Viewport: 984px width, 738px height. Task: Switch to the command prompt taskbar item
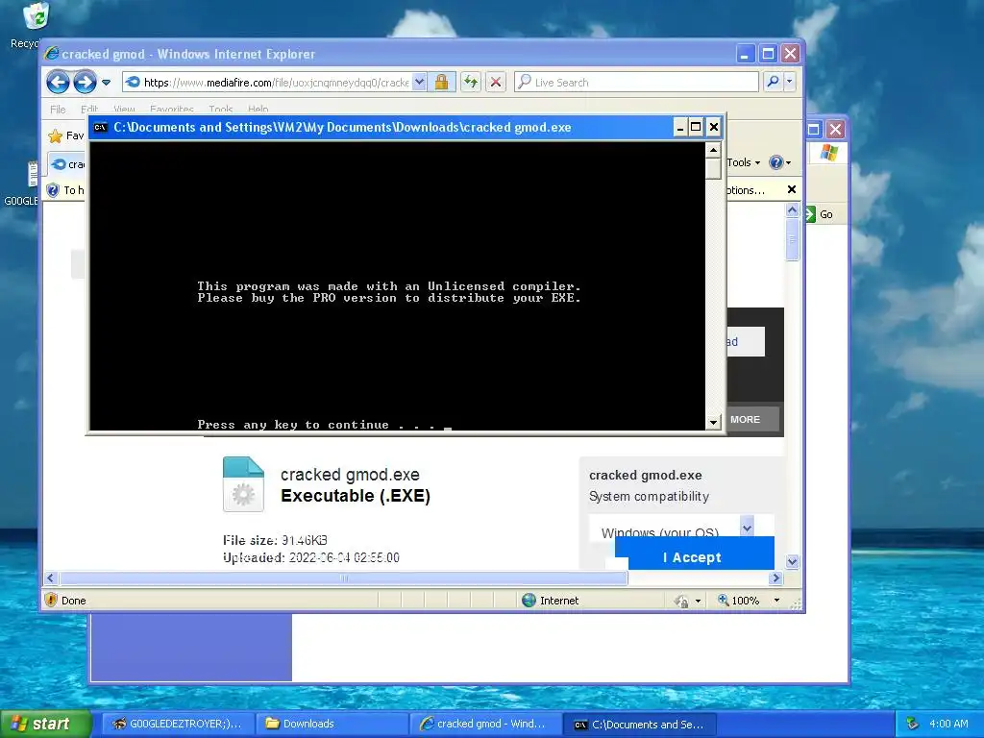click(637, 725)
